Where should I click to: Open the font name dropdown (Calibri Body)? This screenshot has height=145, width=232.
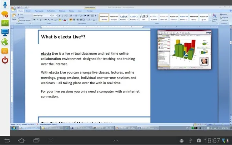50,16
